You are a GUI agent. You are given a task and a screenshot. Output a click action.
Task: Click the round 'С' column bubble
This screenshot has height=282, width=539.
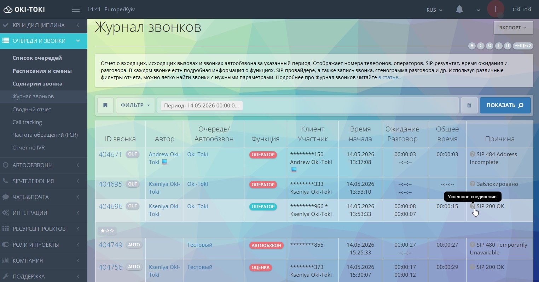point(481,46)
